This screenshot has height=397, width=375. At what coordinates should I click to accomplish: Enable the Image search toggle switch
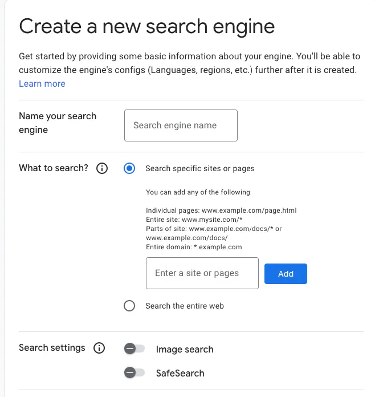click(x=134, y=349)
